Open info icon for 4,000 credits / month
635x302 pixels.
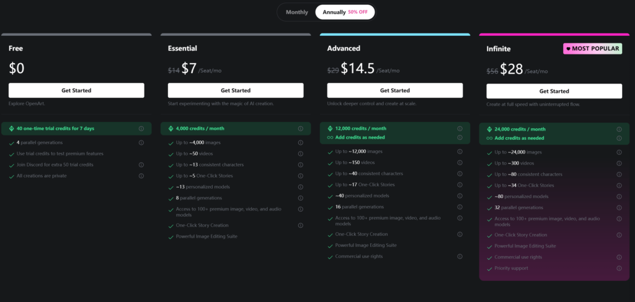click(x=301, y=129)
